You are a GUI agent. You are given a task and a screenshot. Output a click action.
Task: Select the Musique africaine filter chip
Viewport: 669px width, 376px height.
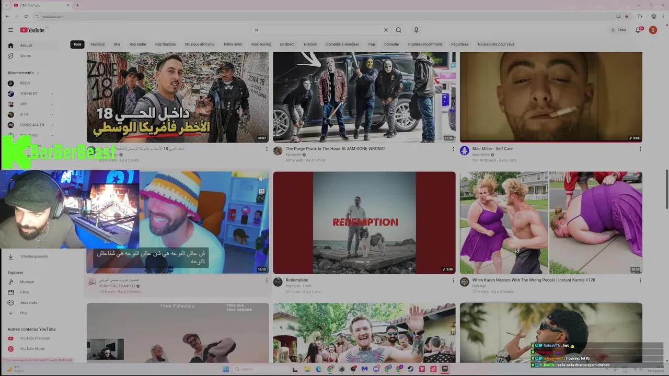click(x=200, y=44)
